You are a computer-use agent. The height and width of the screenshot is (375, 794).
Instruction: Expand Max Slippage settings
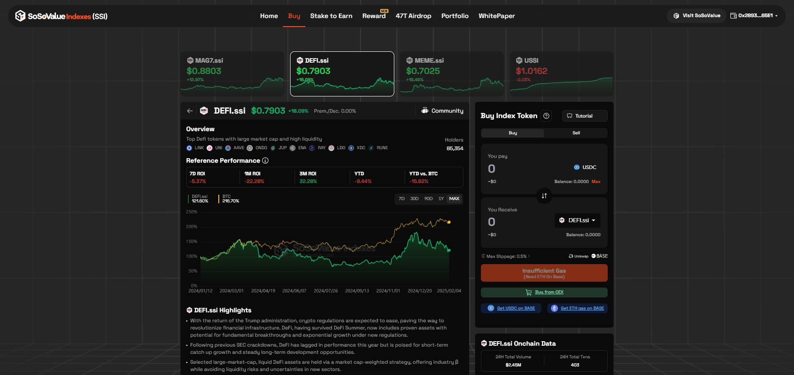(506, 256)
